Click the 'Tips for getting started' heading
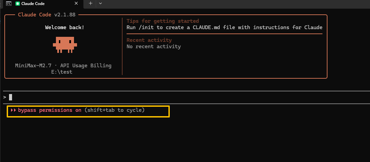370x162 pixels. tap(163, 21)
